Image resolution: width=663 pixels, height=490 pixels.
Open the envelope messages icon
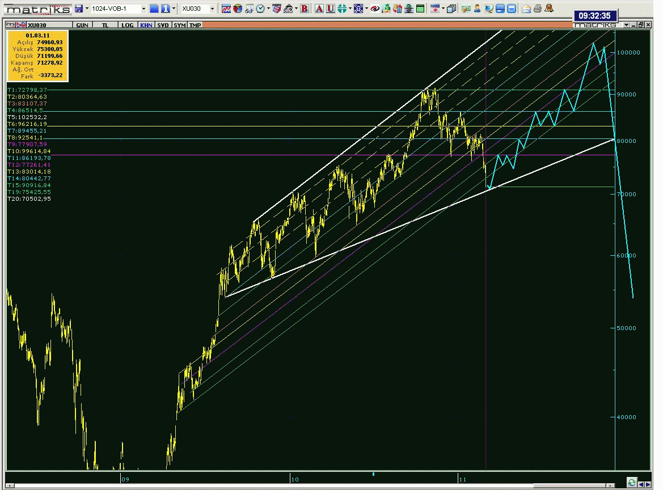click(526, 9)
